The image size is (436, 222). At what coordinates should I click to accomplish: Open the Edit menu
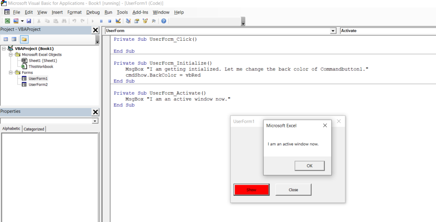pyautogui.click(x=29, y=12)
